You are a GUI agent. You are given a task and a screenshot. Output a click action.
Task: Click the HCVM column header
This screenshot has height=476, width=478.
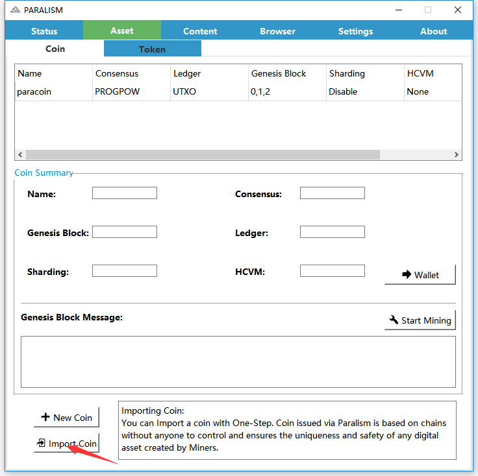[x=433, y=73]
